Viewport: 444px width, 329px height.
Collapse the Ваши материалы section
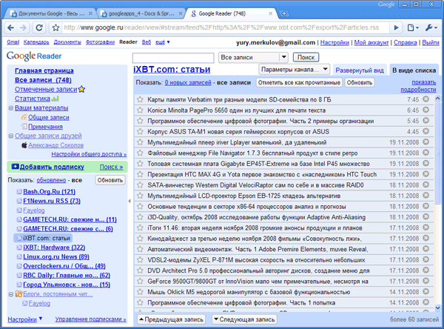coord(11,108)
